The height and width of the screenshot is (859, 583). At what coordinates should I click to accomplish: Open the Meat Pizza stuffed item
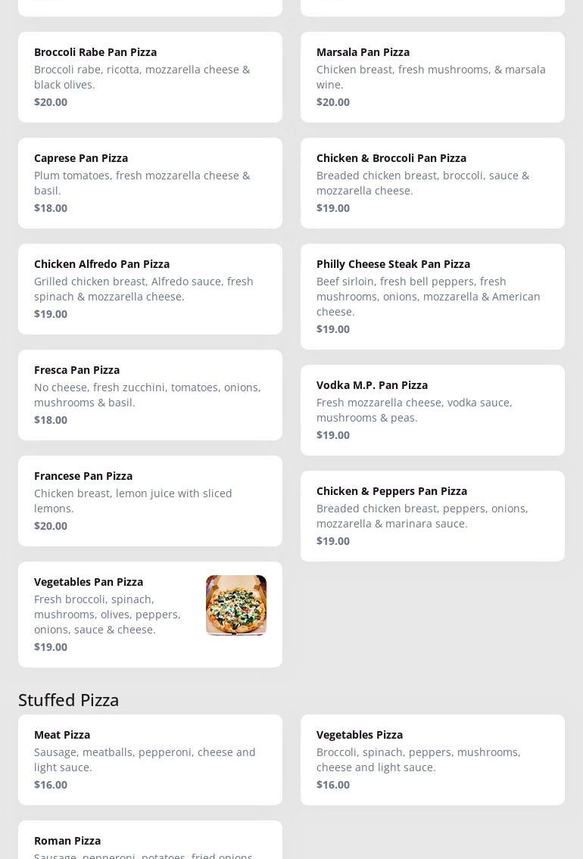pyautogui.click(x=150, y=759)
